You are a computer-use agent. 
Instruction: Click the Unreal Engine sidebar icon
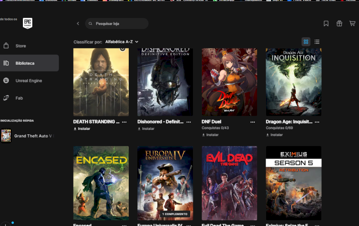6,80
